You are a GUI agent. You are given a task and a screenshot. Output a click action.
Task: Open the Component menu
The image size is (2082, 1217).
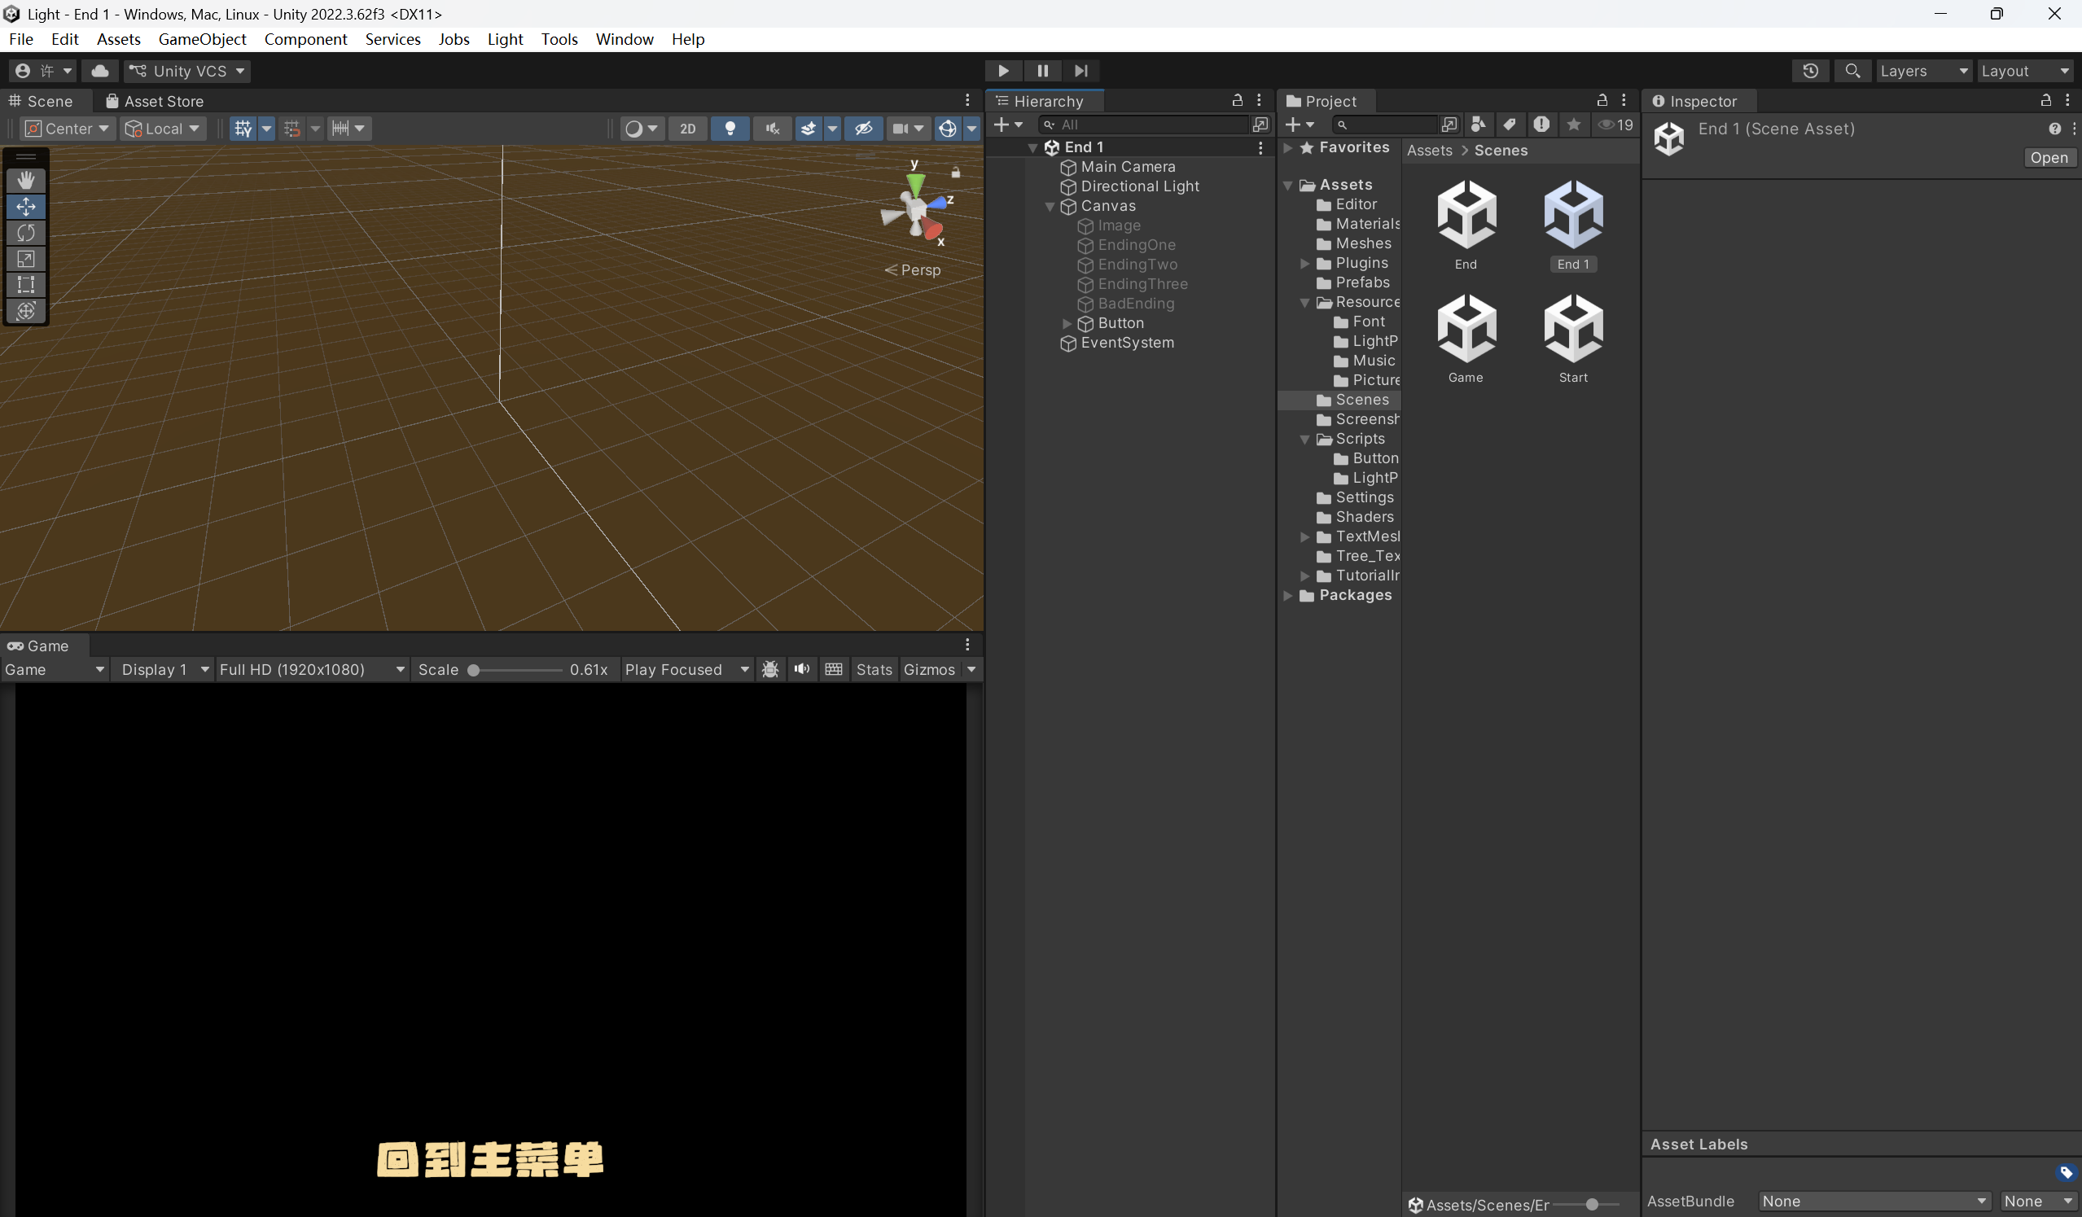[305, 39]
